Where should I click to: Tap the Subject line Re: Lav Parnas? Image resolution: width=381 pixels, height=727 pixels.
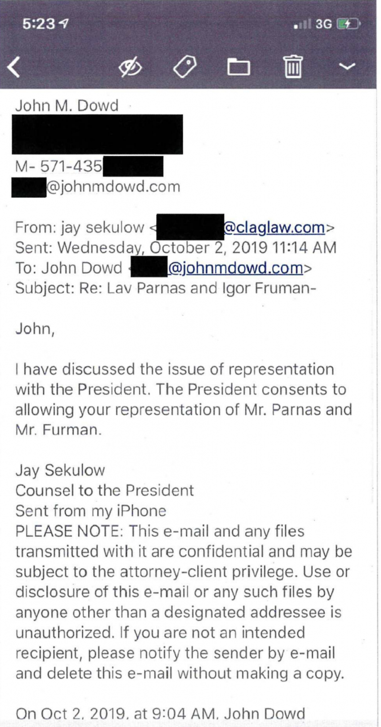tap(166, 288)
